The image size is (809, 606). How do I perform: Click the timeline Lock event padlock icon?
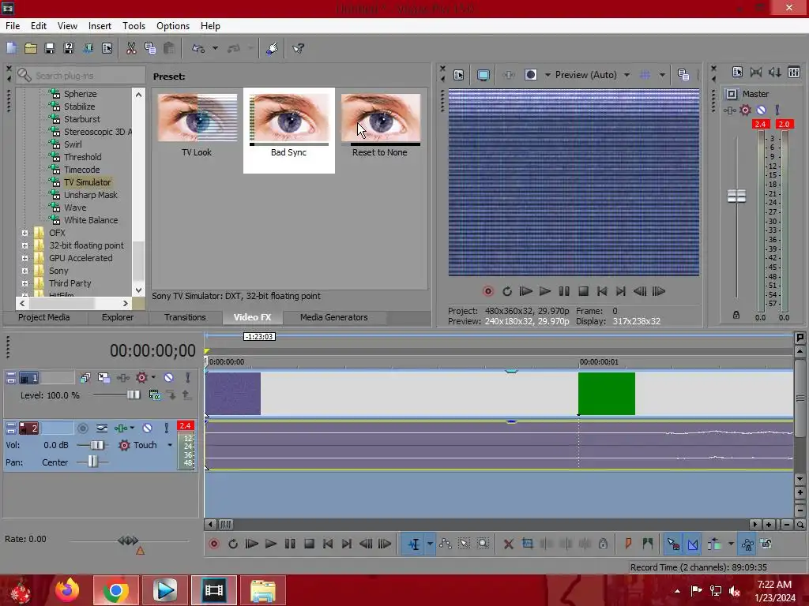[x=603, y=544]
